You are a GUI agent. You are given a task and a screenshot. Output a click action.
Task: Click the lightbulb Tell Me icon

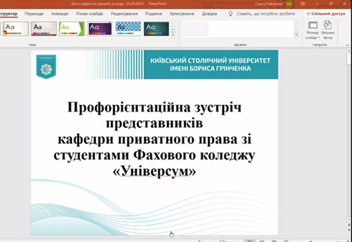point(231,13)
